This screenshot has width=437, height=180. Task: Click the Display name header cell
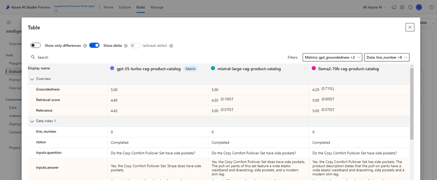click(67, 68)
